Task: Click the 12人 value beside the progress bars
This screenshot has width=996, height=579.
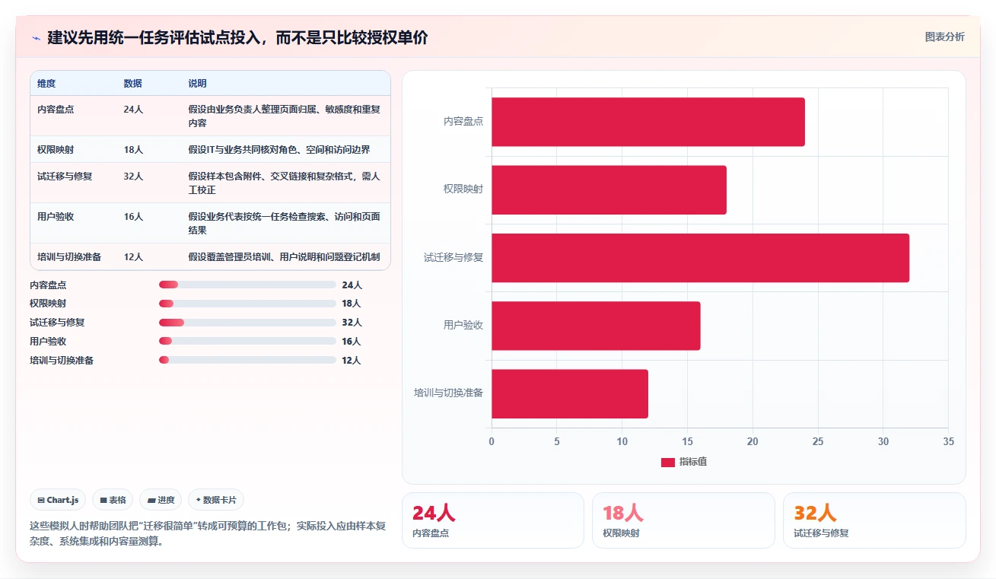Action: pyautogui.click(x=352, y=361)
